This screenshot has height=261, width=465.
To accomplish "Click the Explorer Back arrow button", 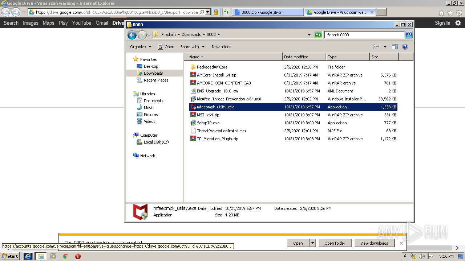I will click(x=132, y=35).
